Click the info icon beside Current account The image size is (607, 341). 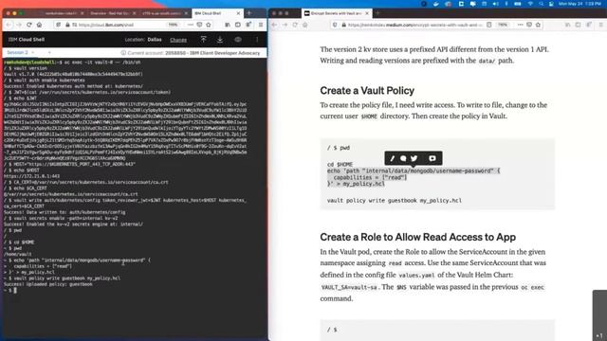pyautogui.click(x=123, y=53)
